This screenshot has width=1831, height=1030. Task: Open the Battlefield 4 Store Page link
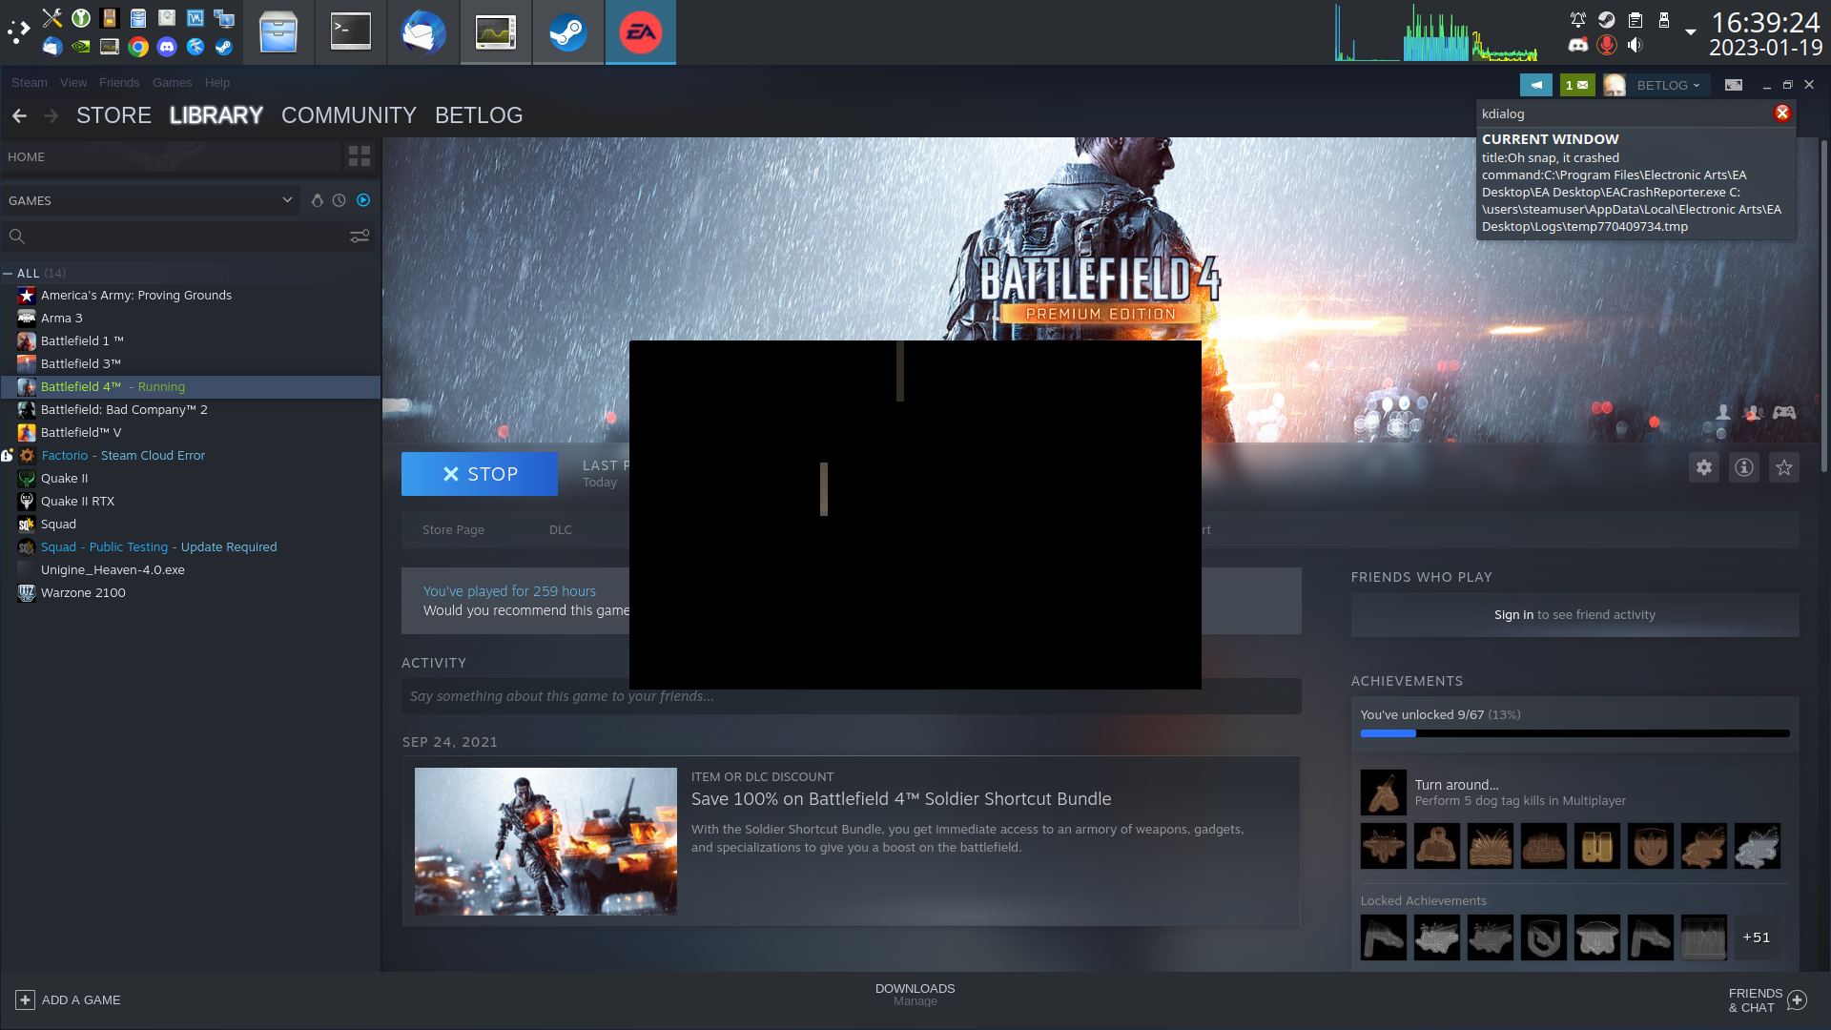click(453, 530)
